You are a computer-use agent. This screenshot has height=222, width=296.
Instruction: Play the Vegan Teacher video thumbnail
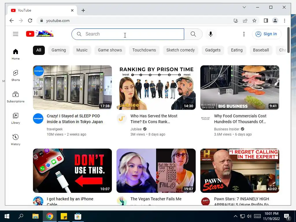pyautogui.click(x=156, y=171)
